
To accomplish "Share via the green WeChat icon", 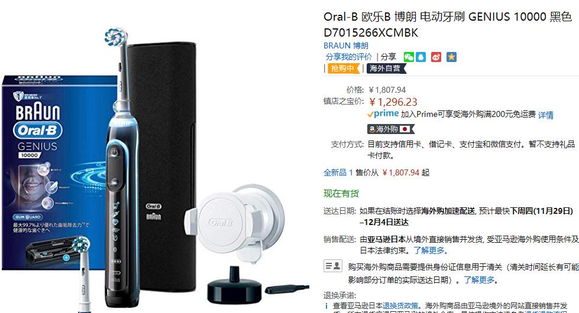I will (x=409, y=57).
